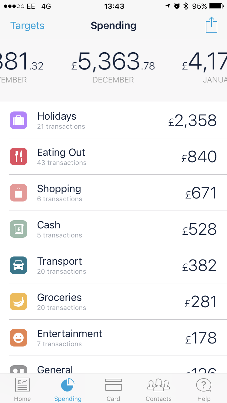This screenshot has height=403, width=227.
Task: Switch to the Card tab
Action: pos(113,389)
